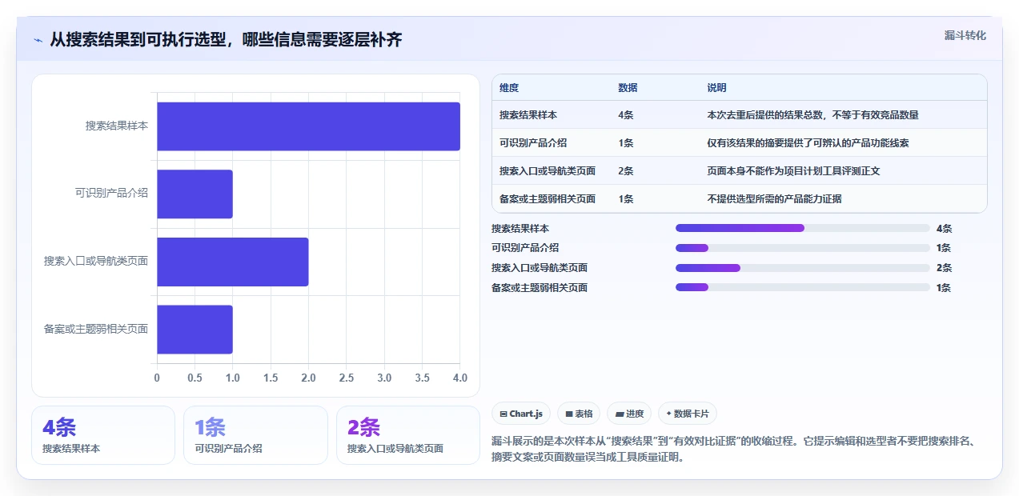Click description 仅有该结果的摘要提供了可辨认的产品功能线索

tap(808, 142)
